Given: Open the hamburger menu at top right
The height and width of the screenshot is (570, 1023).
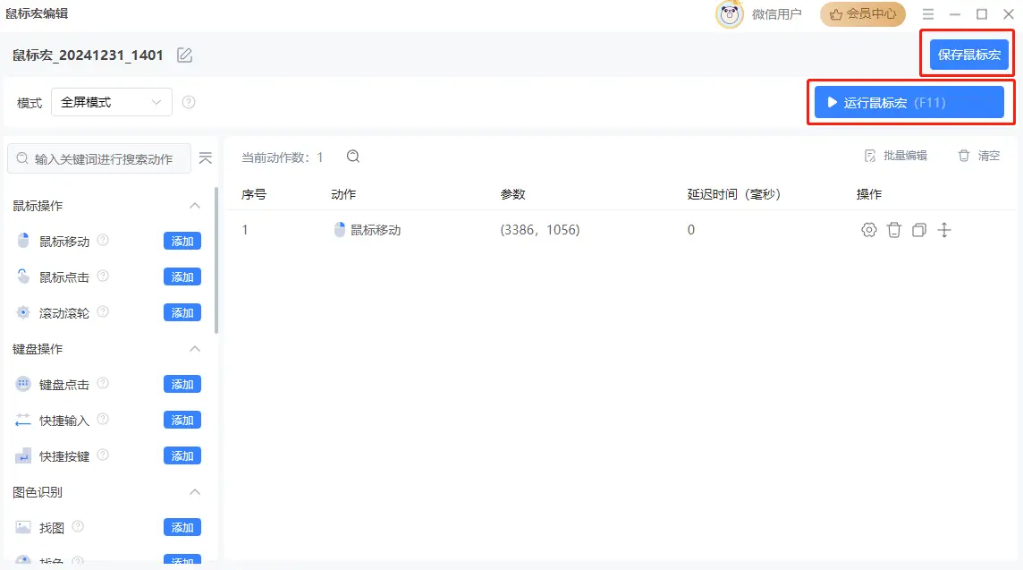Looking at the screenshot, I should (927, 13).
